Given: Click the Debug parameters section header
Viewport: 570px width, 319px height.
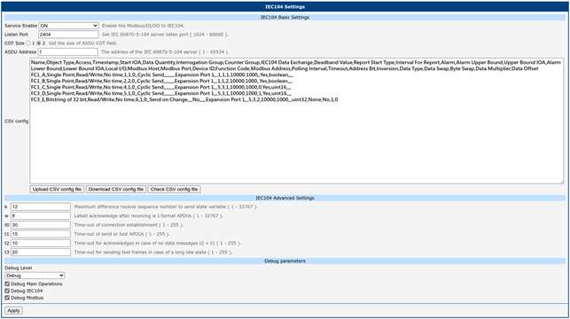Looking at the screenshot, I should pos(285,261).
